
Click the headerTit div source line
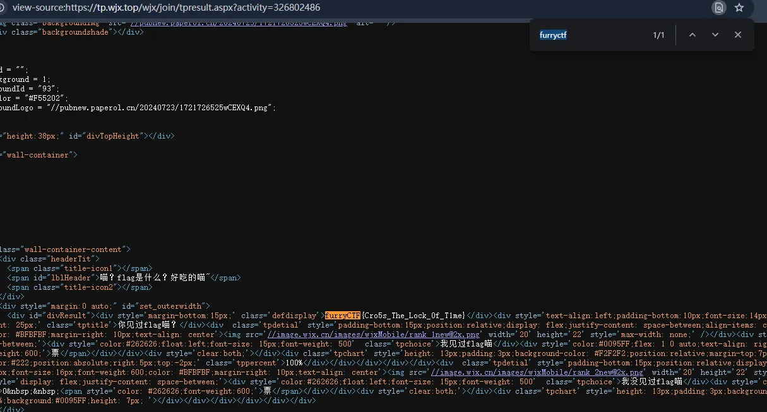point(49,259)
